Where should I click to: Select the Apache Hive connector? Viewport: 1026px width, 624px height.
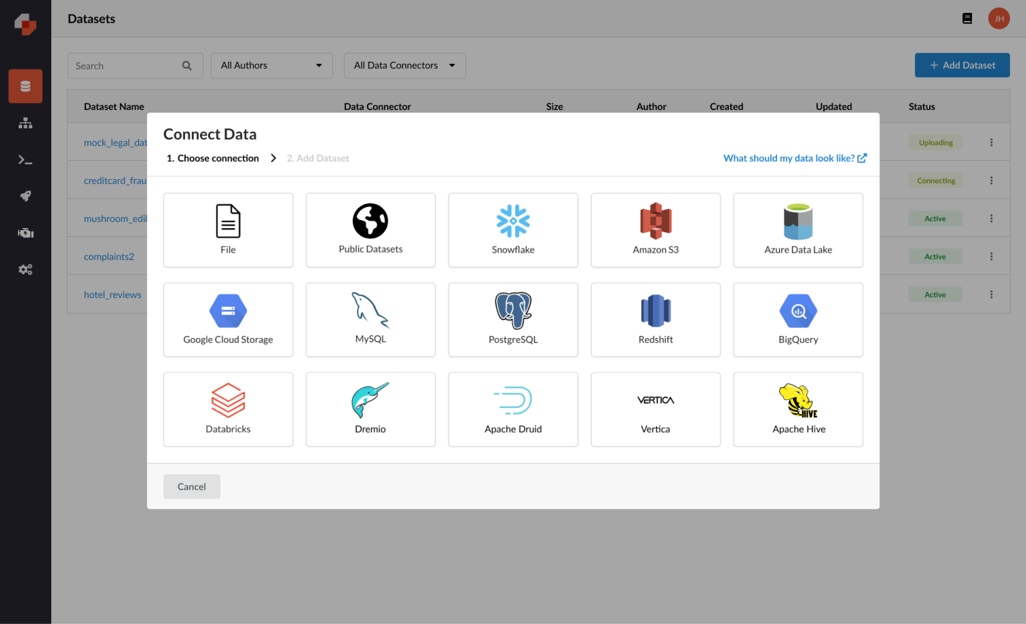(x=798, y=409)
